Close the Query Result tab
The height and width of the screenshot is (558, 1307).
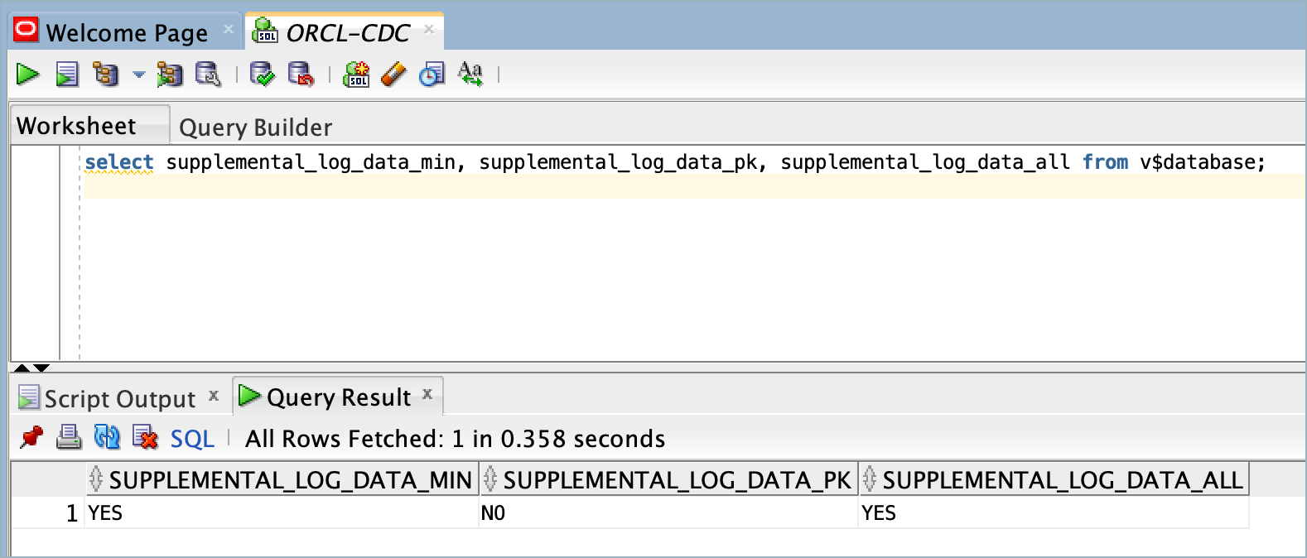[427, 394]
